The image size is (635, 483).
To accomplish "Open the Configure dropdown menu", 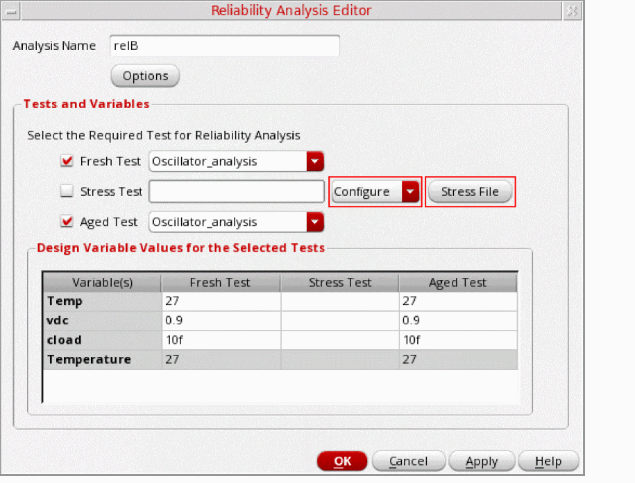I will [412, 192].
